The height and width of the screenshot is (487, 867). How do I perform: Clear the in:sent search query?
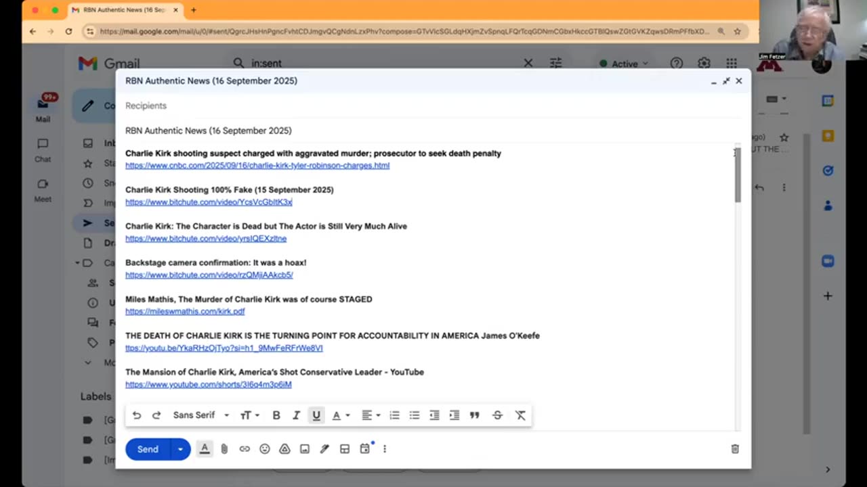[x=528, y=63]
